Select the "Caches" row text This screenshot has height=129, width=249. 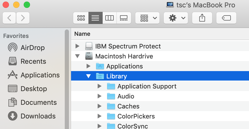pyautogui.click(x=128, y=106)
